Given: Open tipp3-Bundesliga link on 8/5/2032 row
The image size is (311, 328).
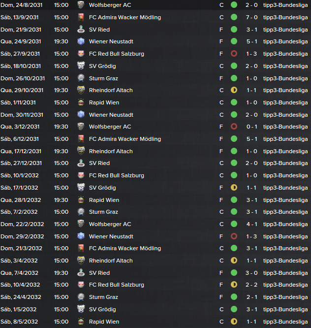Looking at the screenshot, I should (285, 322).
